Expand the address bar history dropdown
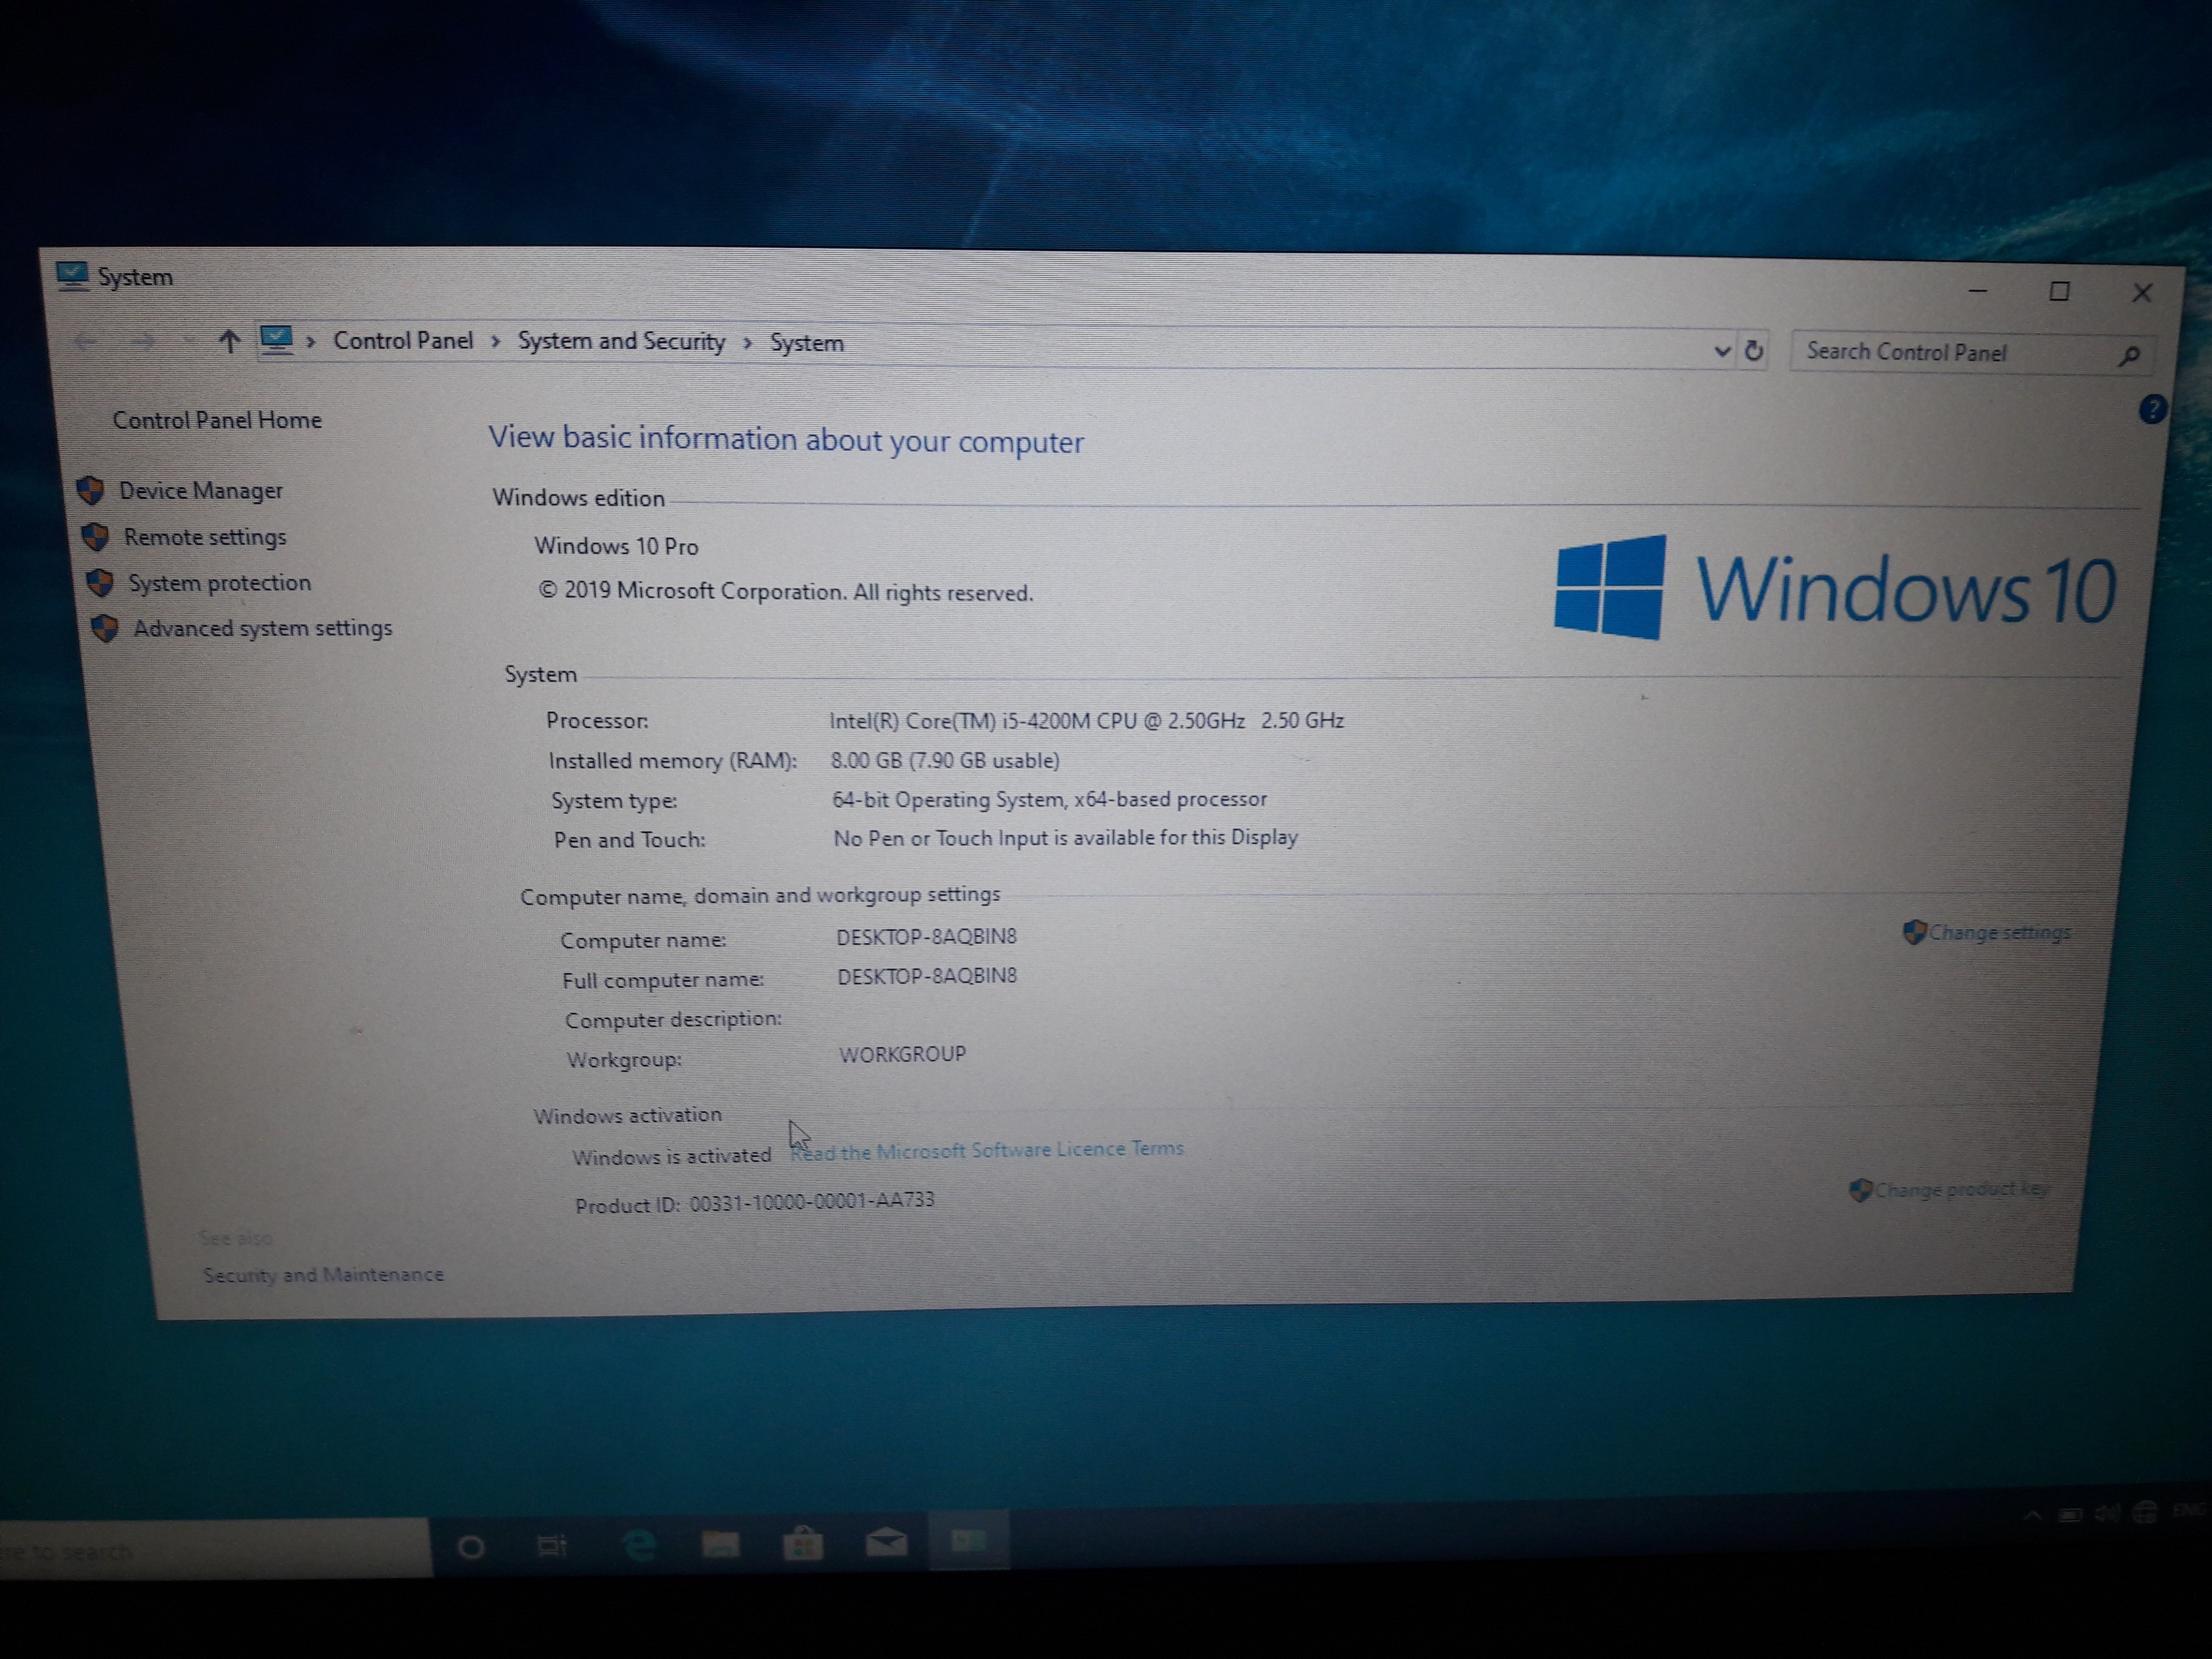The image size is (2212, 1659). [x=1722, y=351]
